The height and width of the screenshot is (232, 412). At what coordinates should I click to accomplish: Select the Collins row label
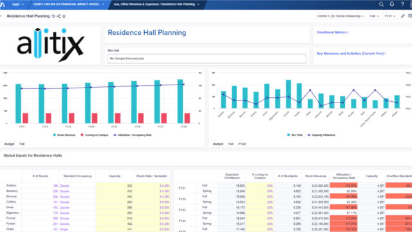click(11, 202)
